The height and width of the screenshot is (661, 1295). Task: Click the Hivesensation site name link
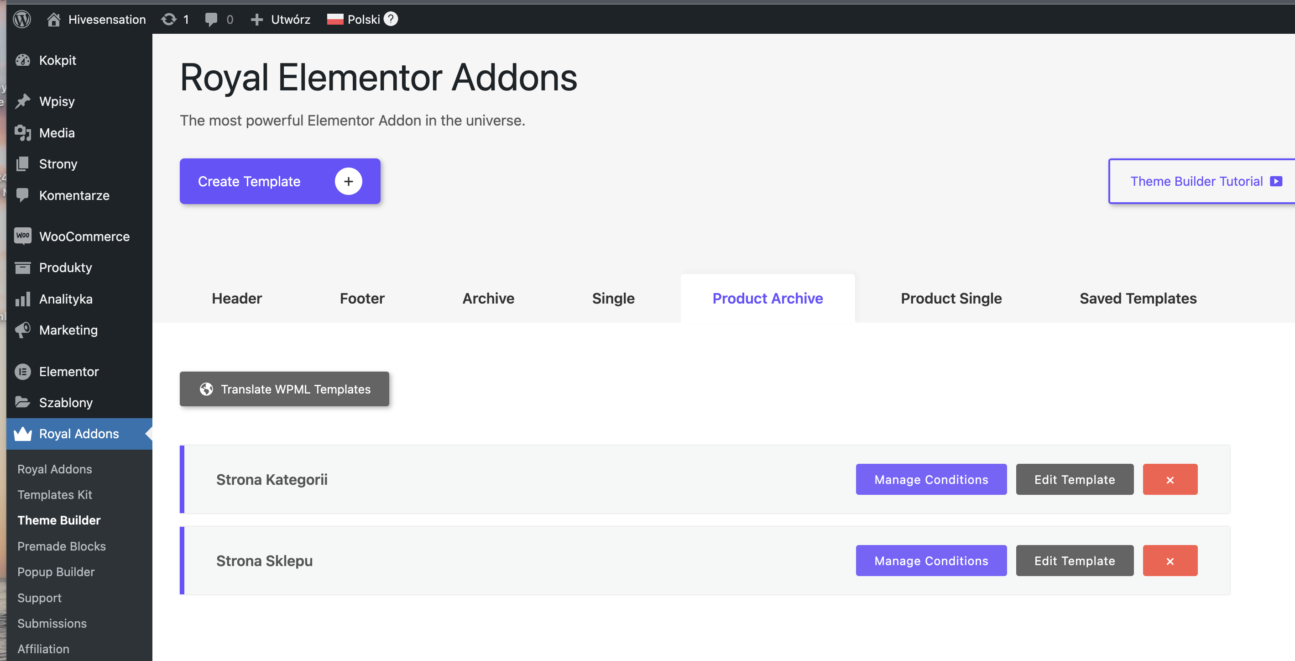[x=107, y=20]
